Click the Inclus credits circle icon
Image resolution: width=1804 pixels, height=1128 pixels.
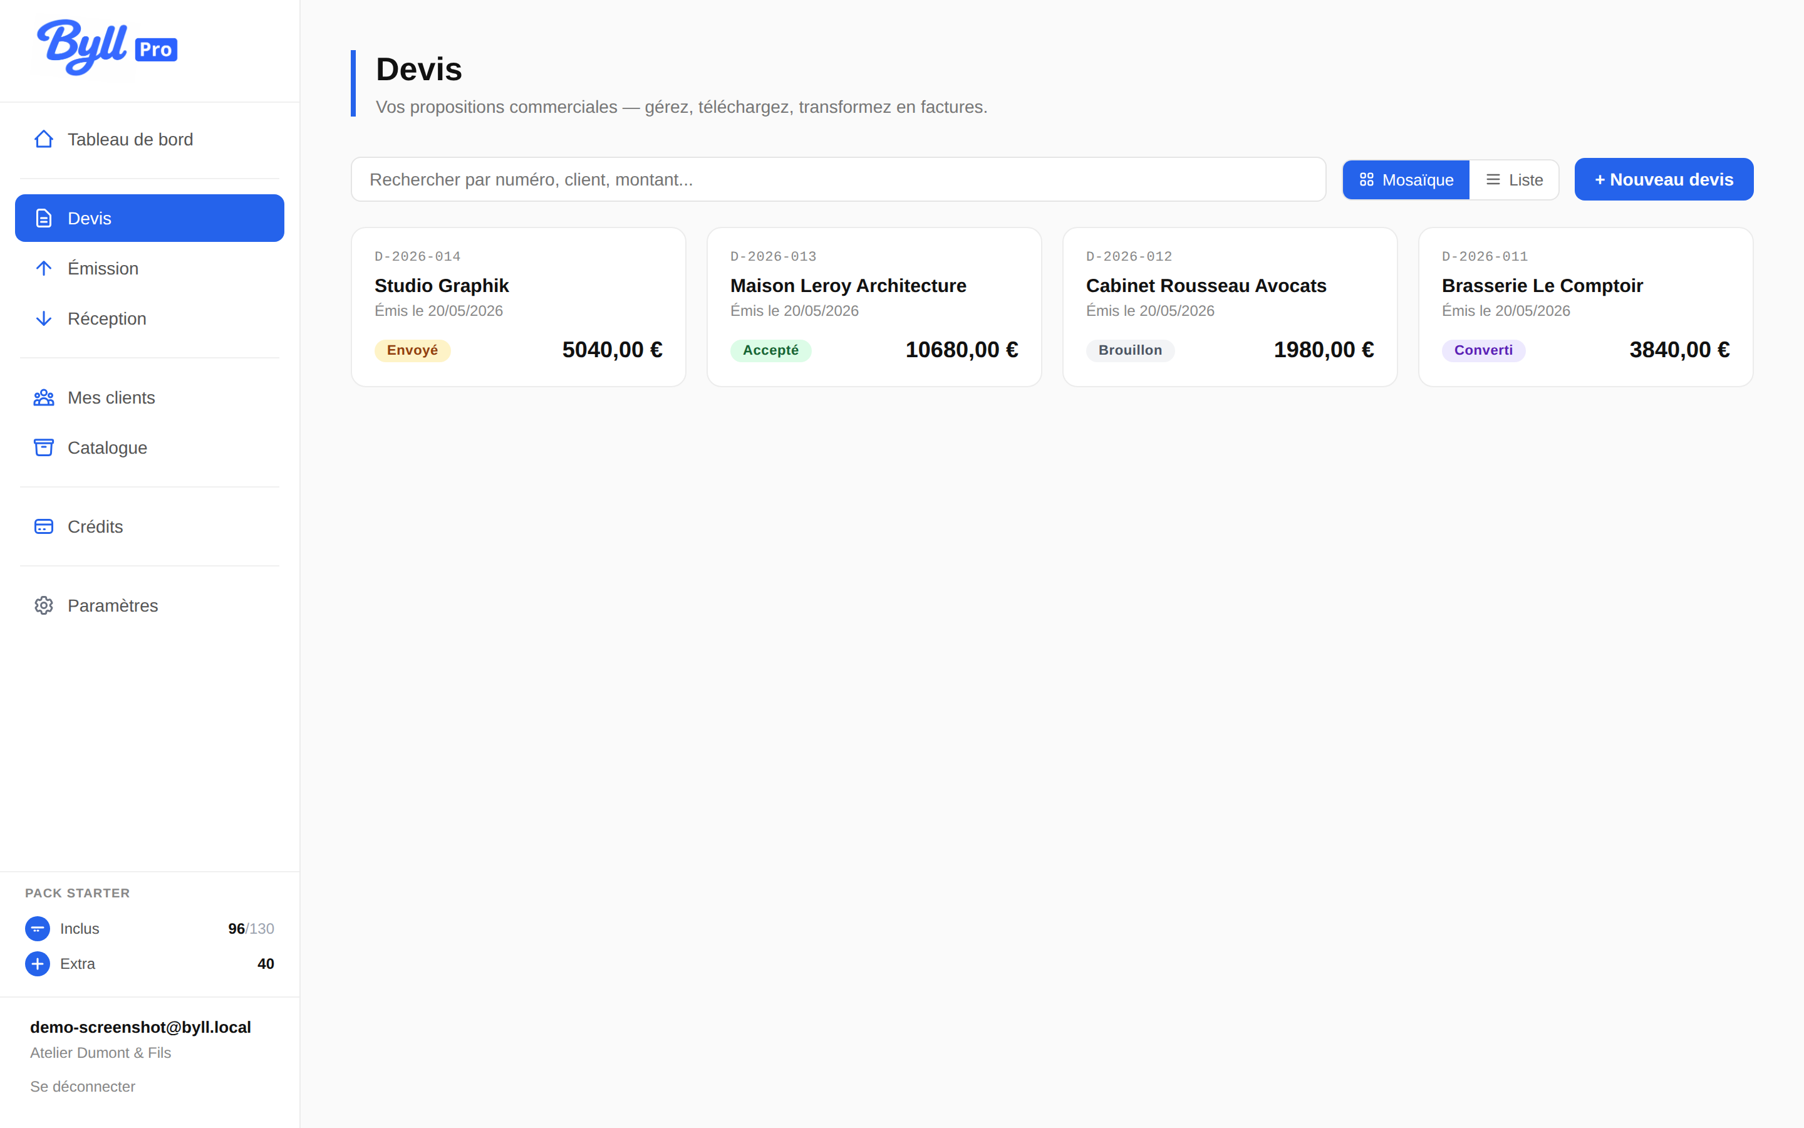pos(38,929)
